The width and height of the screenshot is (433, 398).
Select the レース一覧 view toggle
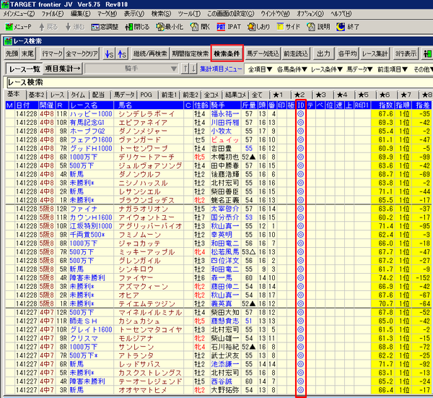[24, 69]
